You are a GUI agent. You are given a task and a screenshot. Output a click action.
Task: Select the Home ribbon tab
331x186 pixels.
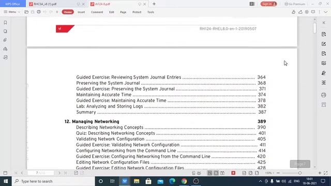click(x=68, y=12)
